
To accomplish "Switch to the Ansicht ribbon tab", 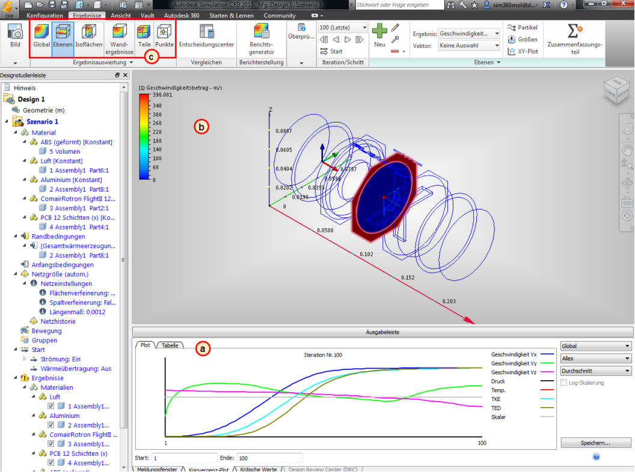I will 121,16.
